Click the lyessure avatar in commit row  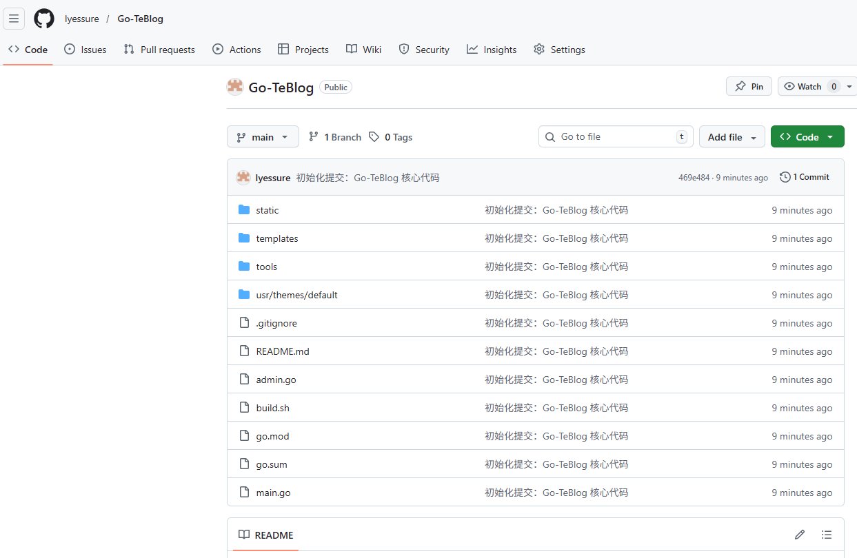(243, 178)
